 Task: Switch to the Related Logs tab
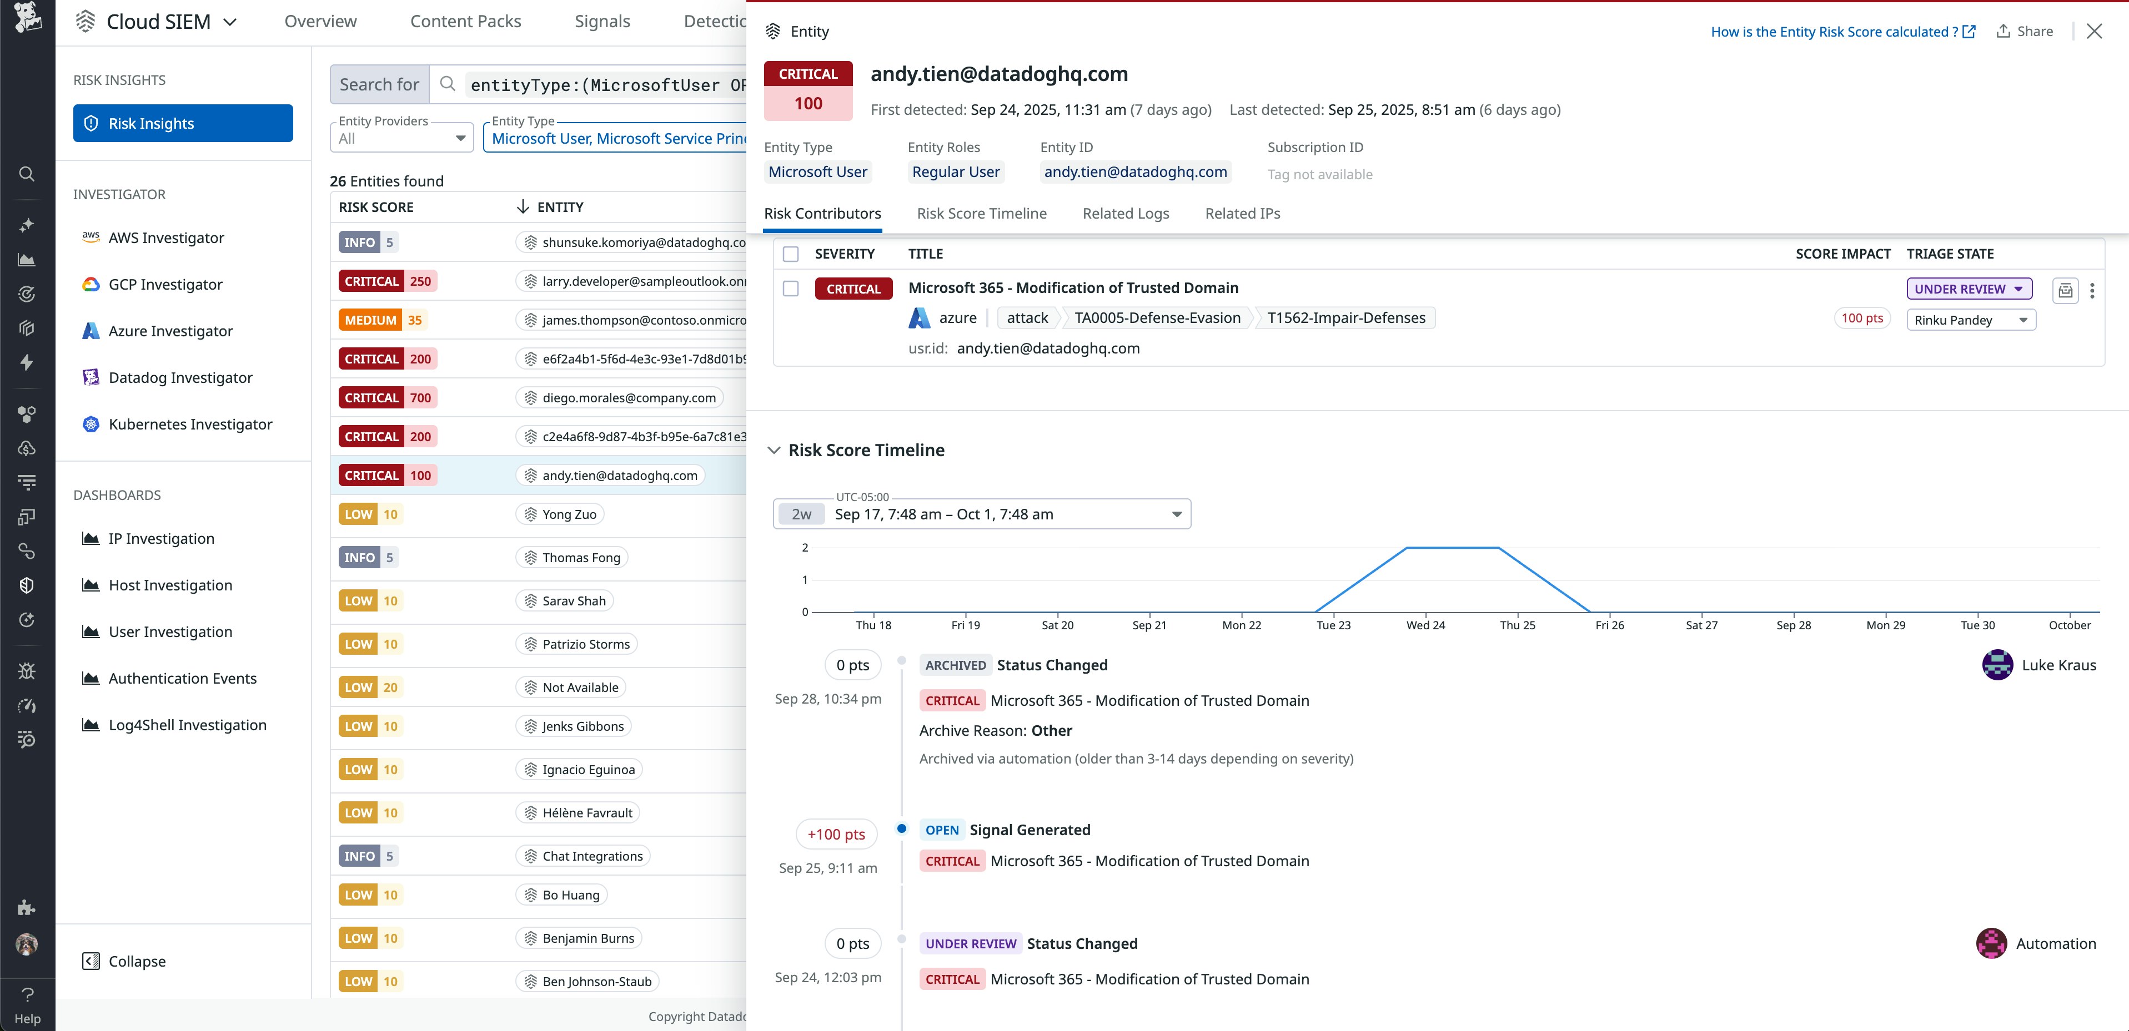point(1126,213)
